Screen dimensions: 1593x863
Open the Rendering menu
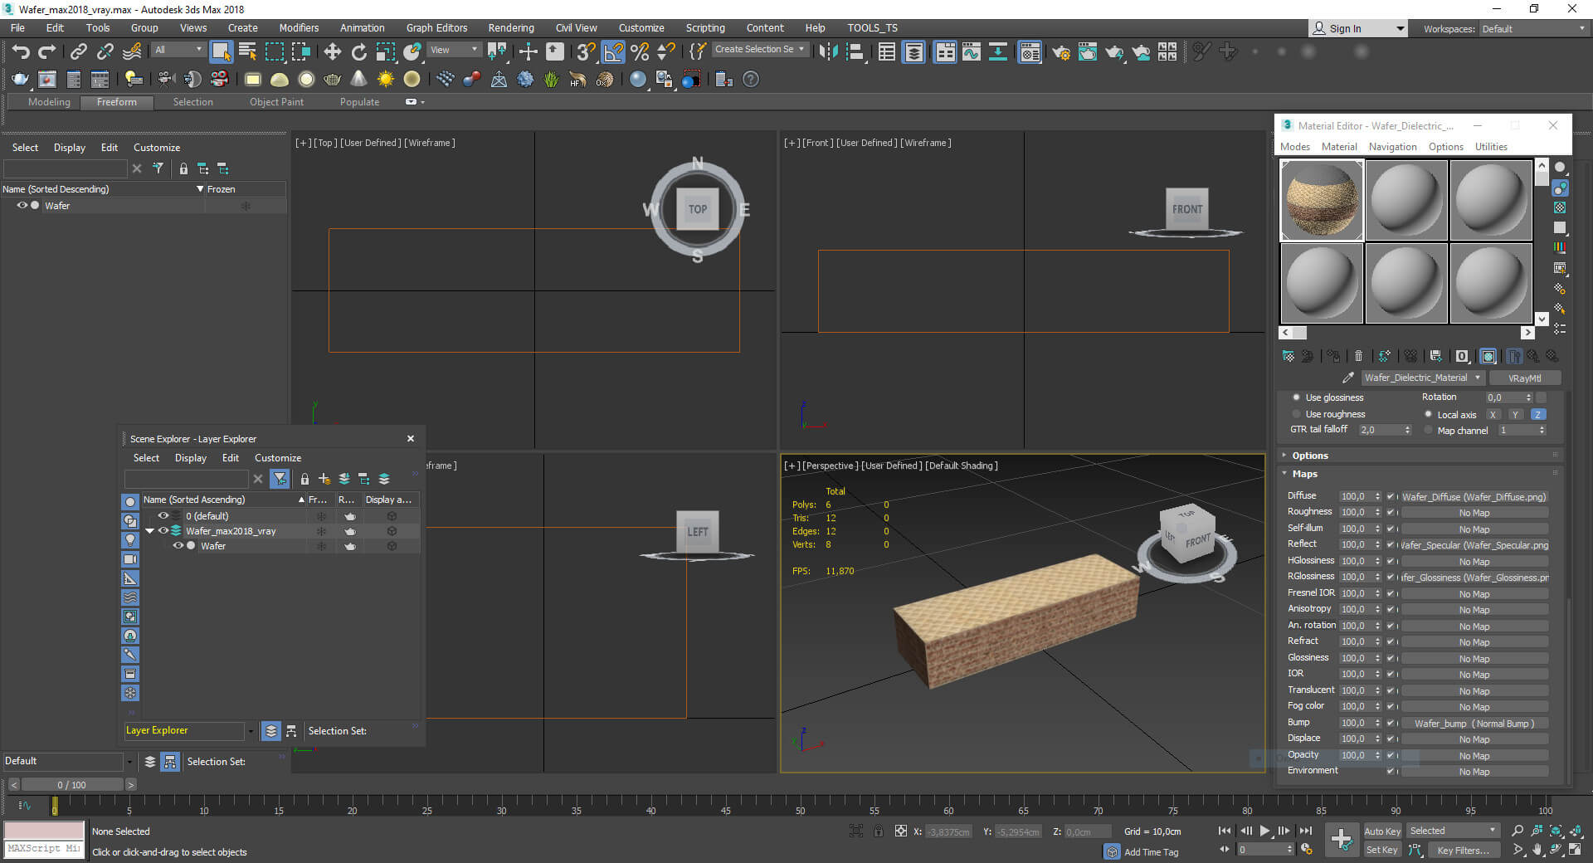click(510, 27)
